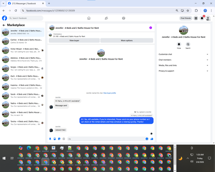
Task: Open the Facebook menu grid icon
Action: pyautogui.click(x=196, y=18)
